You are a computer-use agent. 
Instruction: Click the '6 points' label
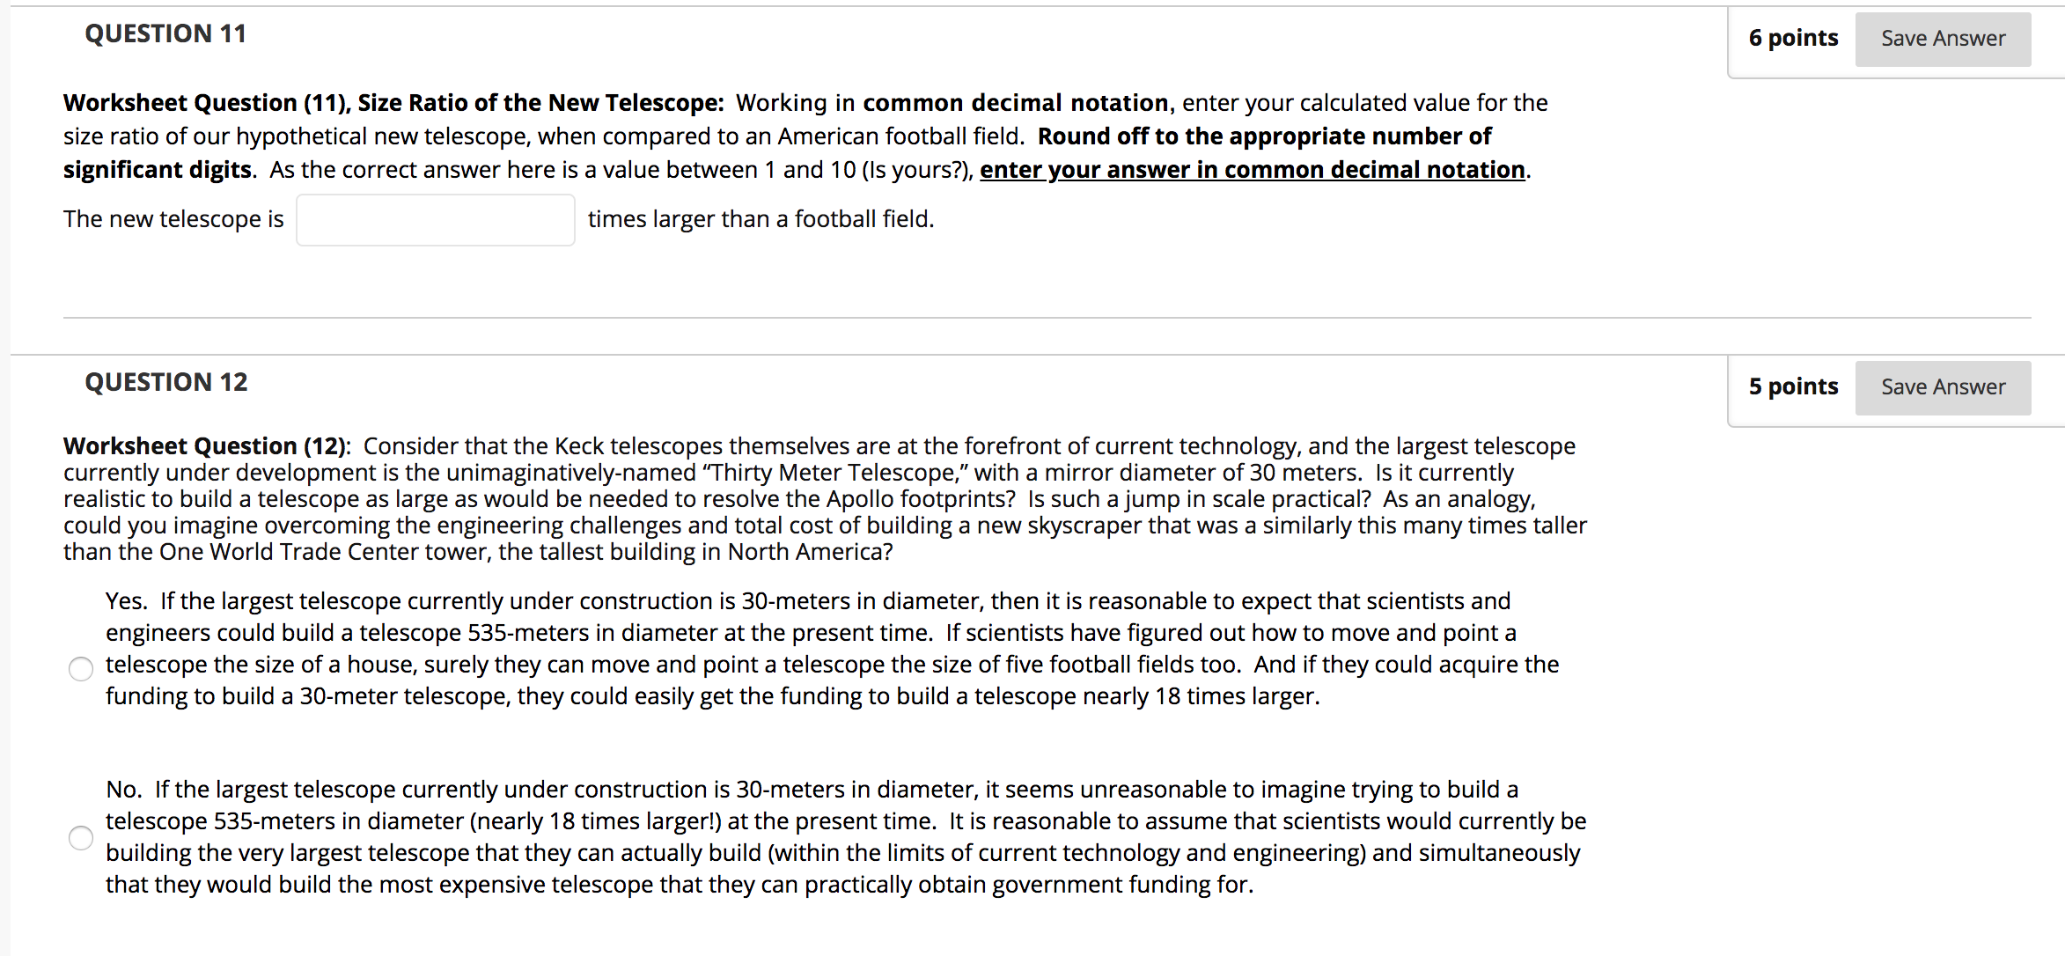(1793, 38)
